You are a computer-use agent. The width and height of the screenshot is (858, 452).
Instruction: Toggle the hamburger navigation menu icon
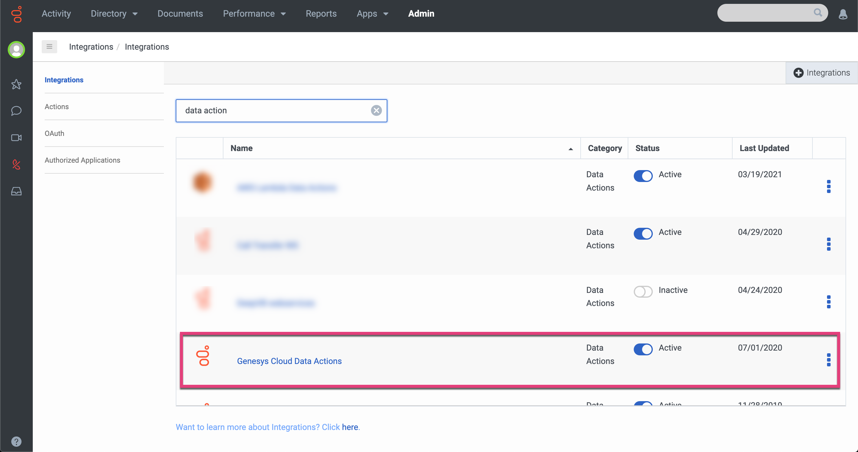(x=49, y=46)
